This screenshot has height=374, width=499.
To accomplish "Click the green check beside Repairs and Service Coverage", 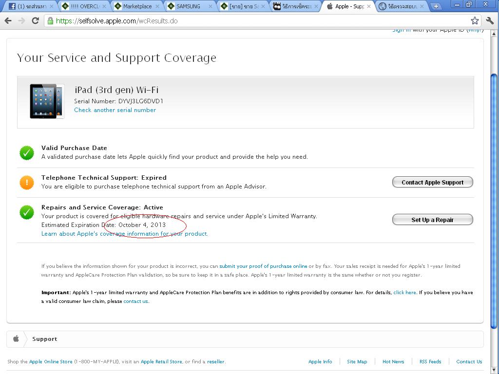I will point(27,212).
